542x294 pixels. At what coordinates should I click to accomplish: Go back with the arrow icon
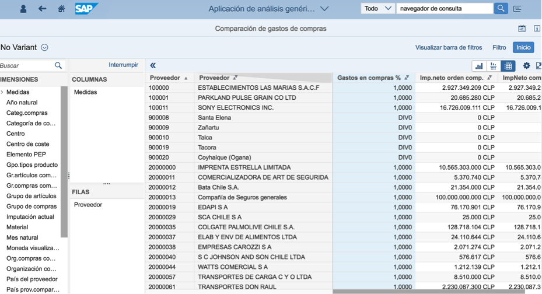(x=42, y=9)
